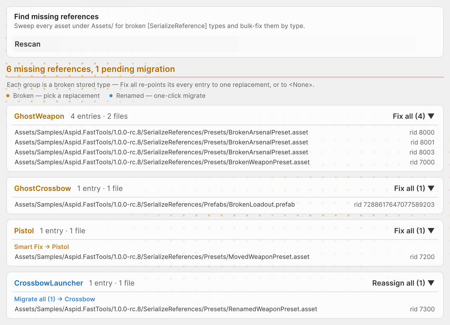Click the Rescan button

tap(225, 44)
